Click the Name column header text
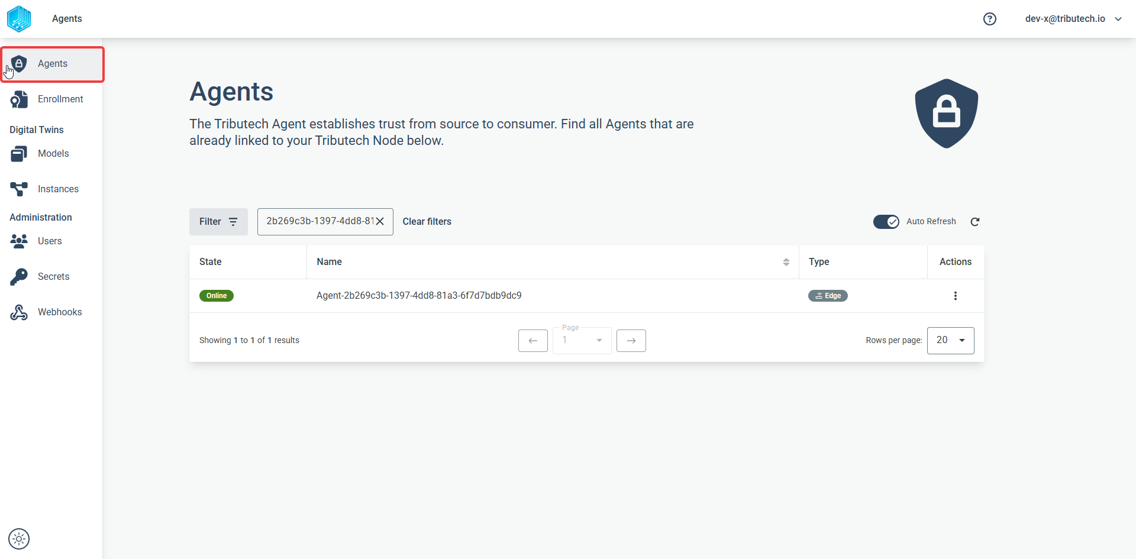This screenshot has height=559, width=1136. pyautogui.click(x=329, y=262)
